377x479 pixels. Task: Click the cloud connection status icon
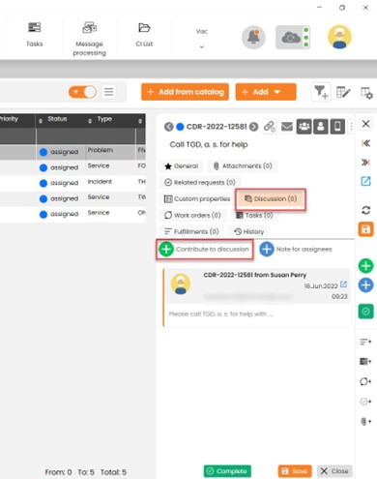(x=293, y=38)
